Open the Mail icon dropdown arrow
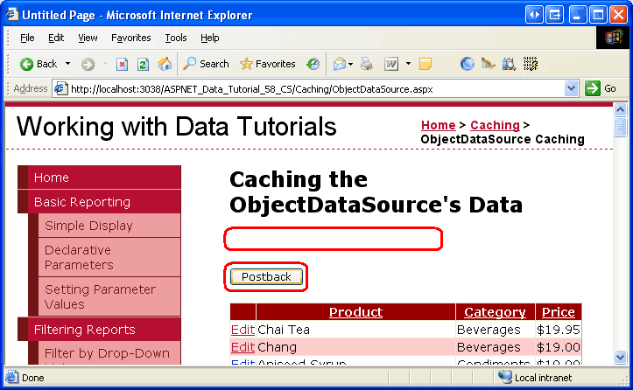 (352, 64)
